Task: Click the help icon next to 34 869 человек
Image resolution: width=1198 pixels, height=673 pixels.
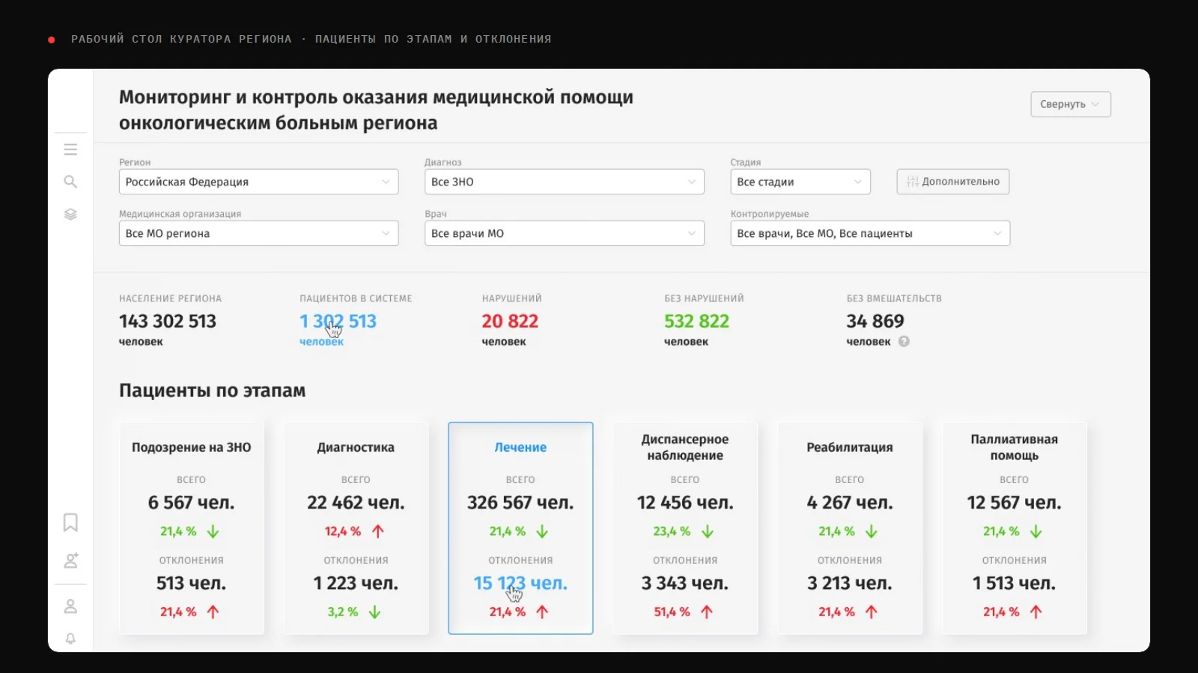Action: [904, 342]
